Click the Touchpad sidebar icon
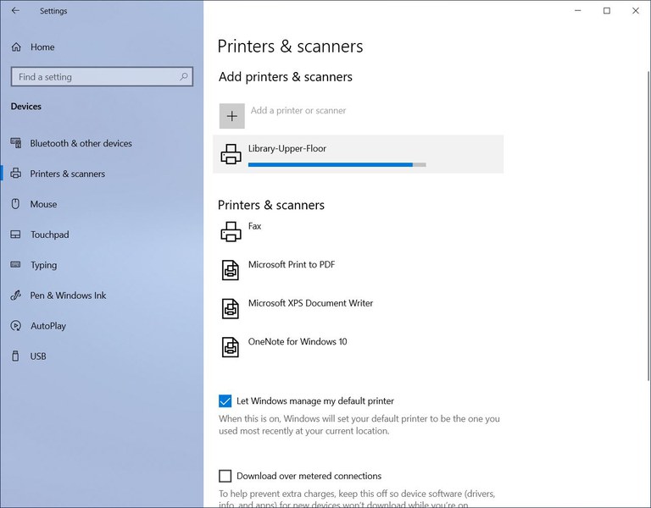The height and width of the screenshot is (508, 651). 15,235
